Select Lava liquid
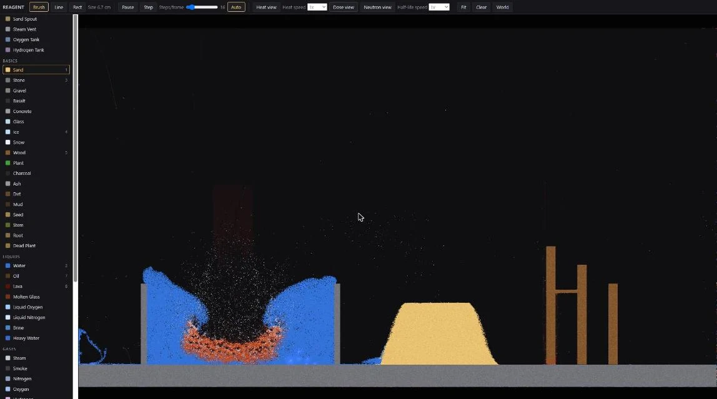The image size is (717, 399). click(36, 286)
